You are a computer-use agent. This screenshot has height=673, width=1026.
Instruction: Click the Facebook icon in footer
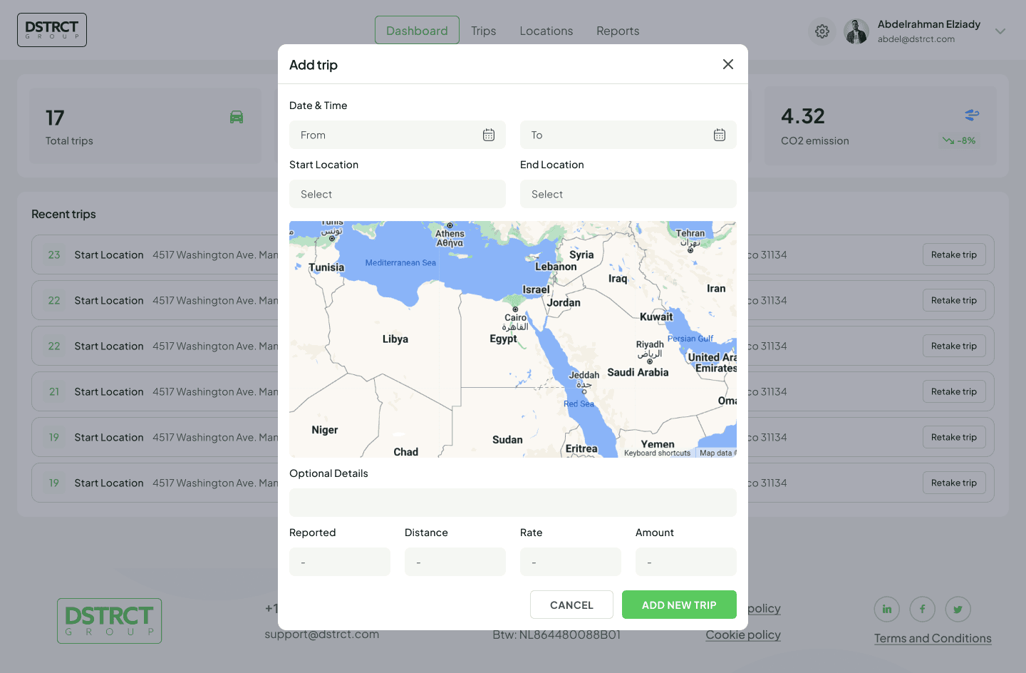tap(923, 609)
